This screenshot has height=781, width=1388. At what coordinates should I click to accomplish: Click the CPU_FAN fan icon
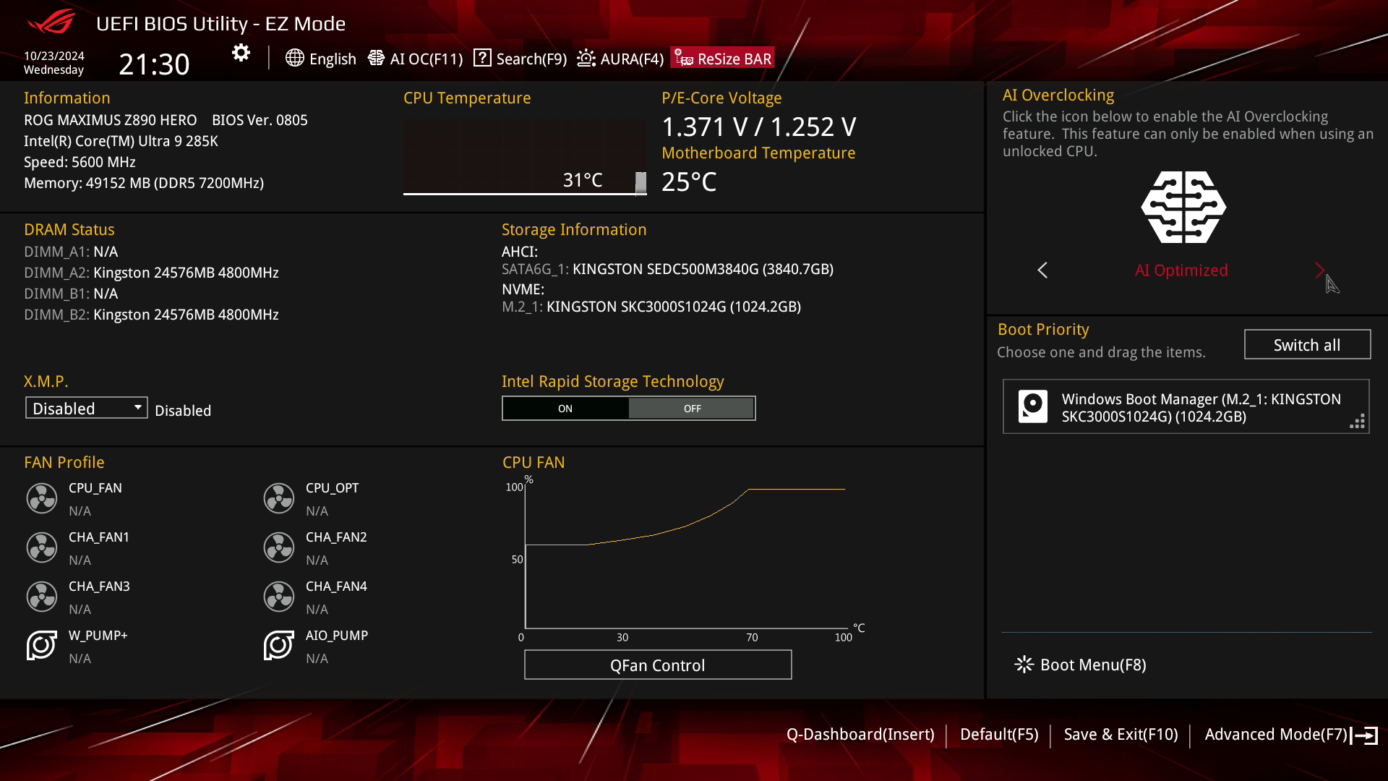tap(41, 498)
